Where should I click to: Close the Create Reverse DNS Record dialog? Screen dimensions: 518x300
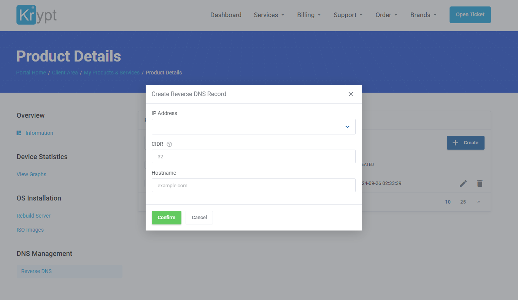coord(351,94)
